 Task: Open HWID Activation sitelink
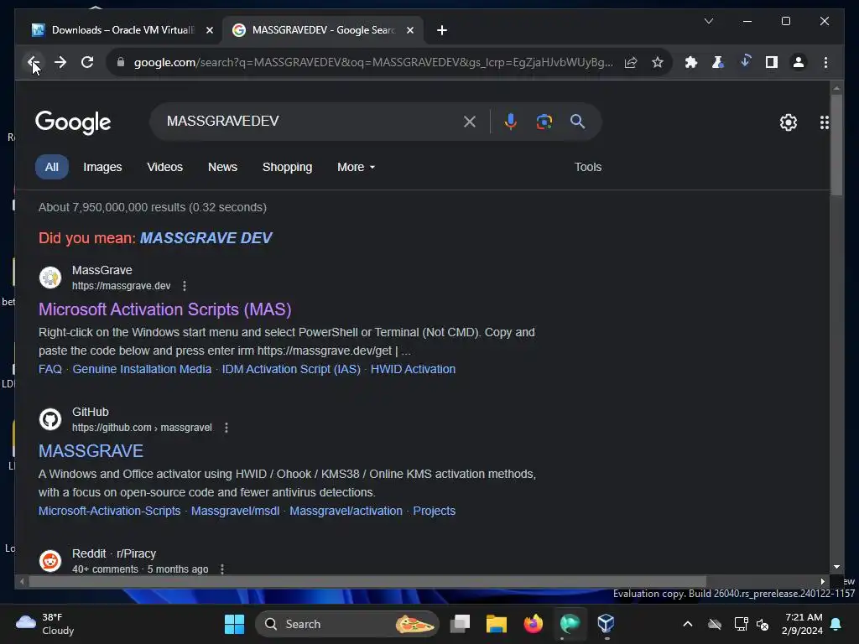click(x=413, y=369)
